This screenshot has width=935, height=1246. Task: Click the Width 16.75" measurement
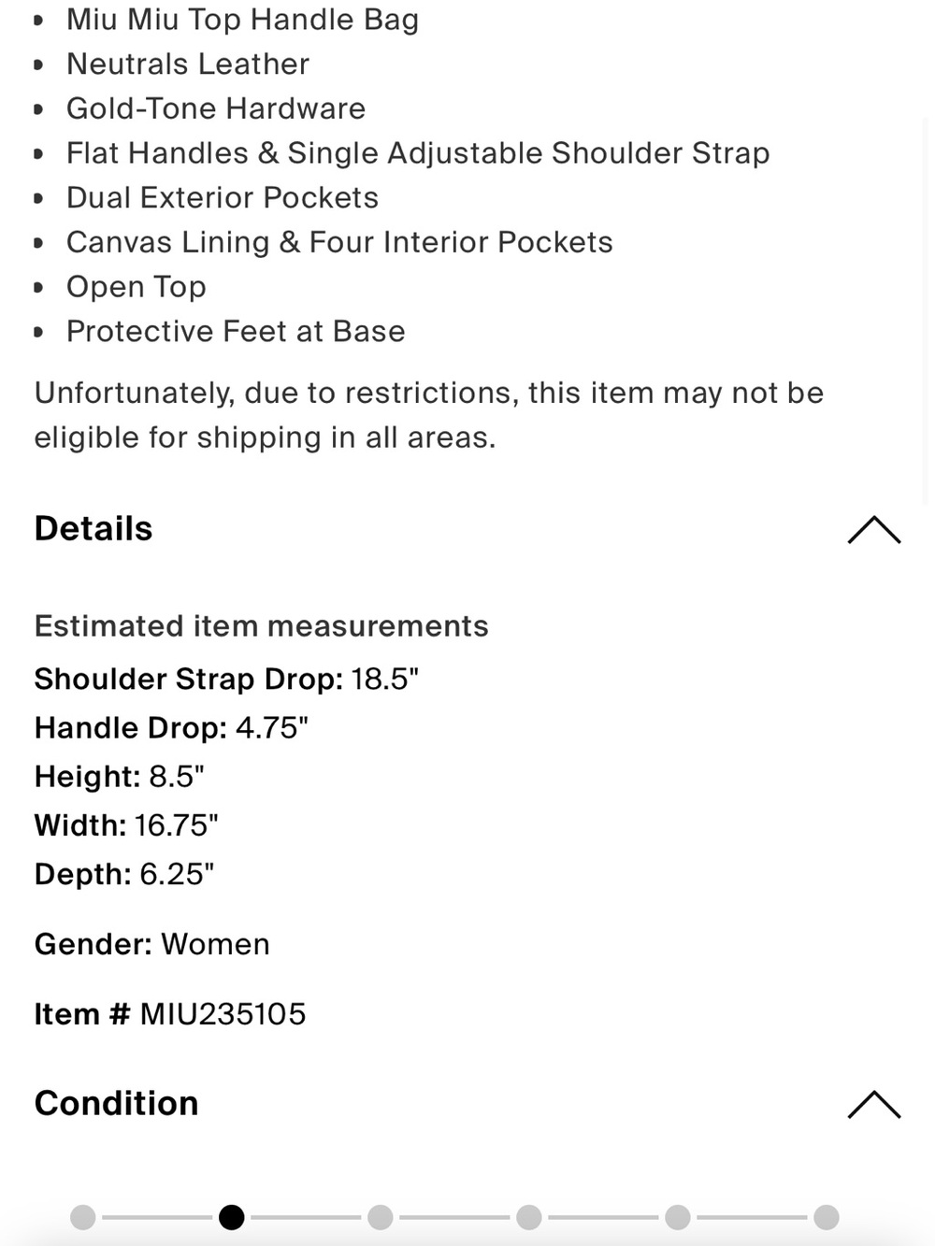(126, 825)
